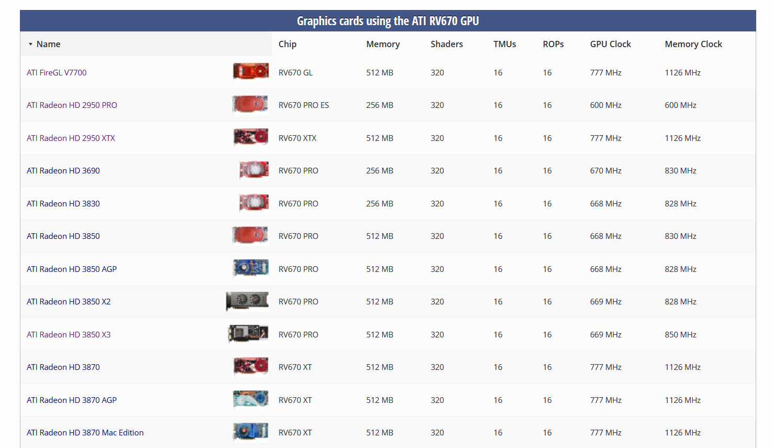
Task: Click the HD 3830 card thumbnail
Action: [254, 203]
